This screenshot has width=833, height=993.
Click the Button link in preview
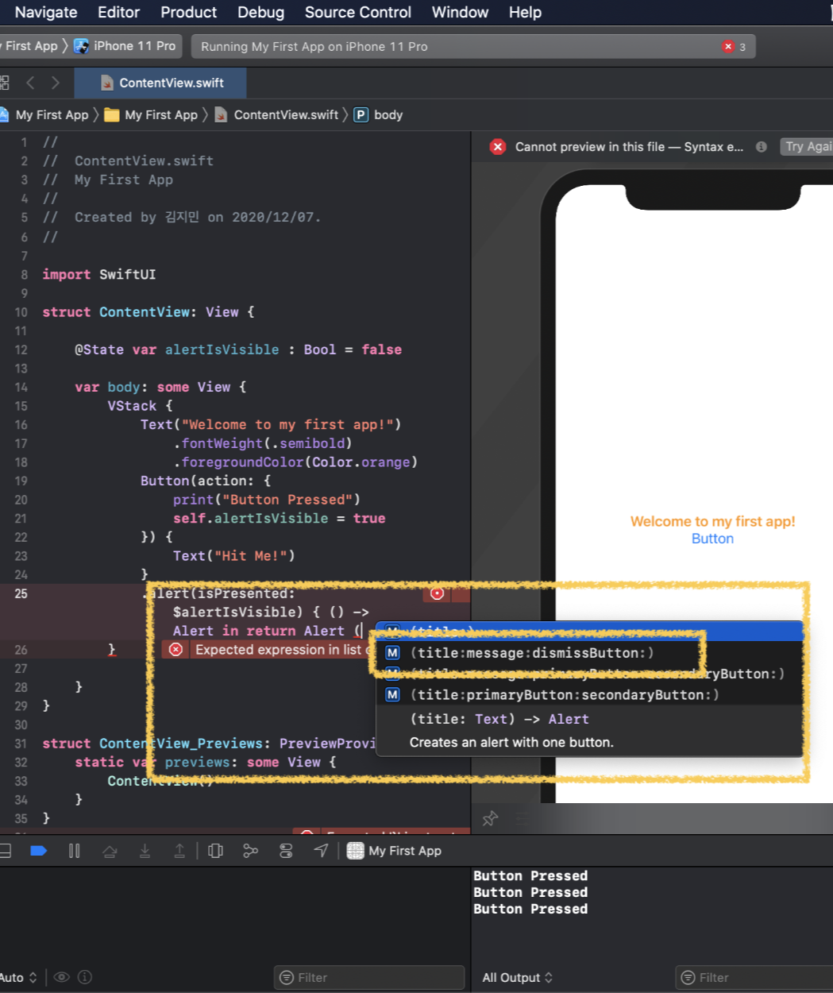(712, 539)
